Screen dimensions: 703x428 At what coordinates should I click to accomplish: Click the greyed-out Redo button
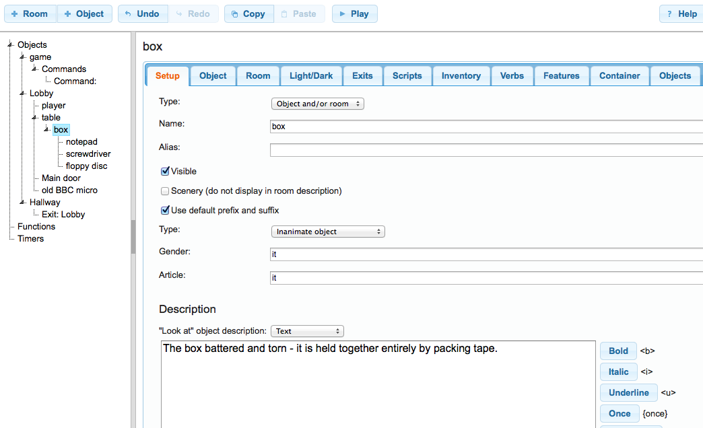click(193, 13)
